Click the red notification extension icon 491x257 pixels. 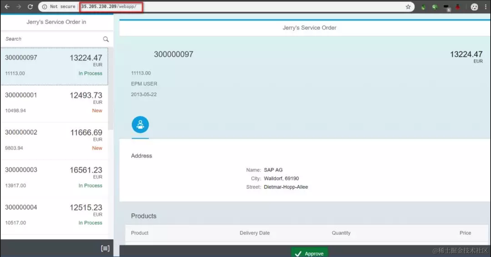pyautogui.click(x=458, y=6)
